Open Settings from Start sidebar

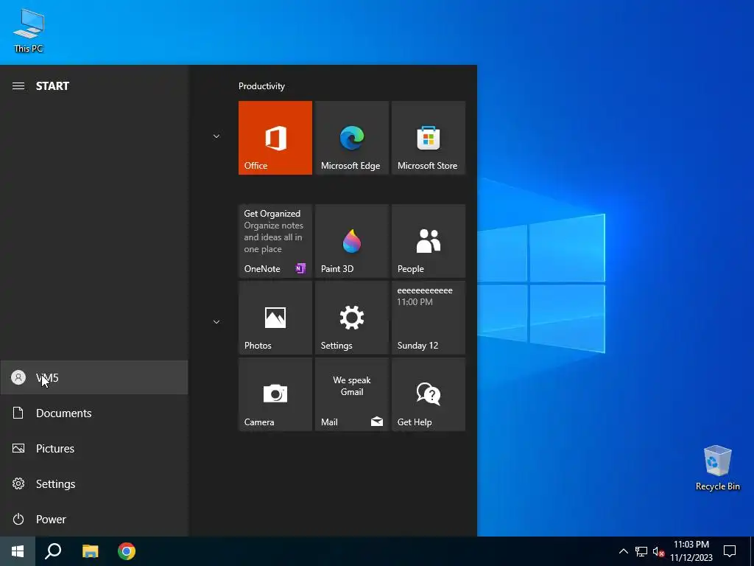[x=94, y=483]
